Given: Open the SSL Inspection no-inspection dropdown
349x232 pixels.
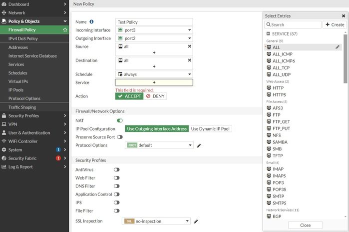Looking at the screenshot, I should tap(156, 221).
